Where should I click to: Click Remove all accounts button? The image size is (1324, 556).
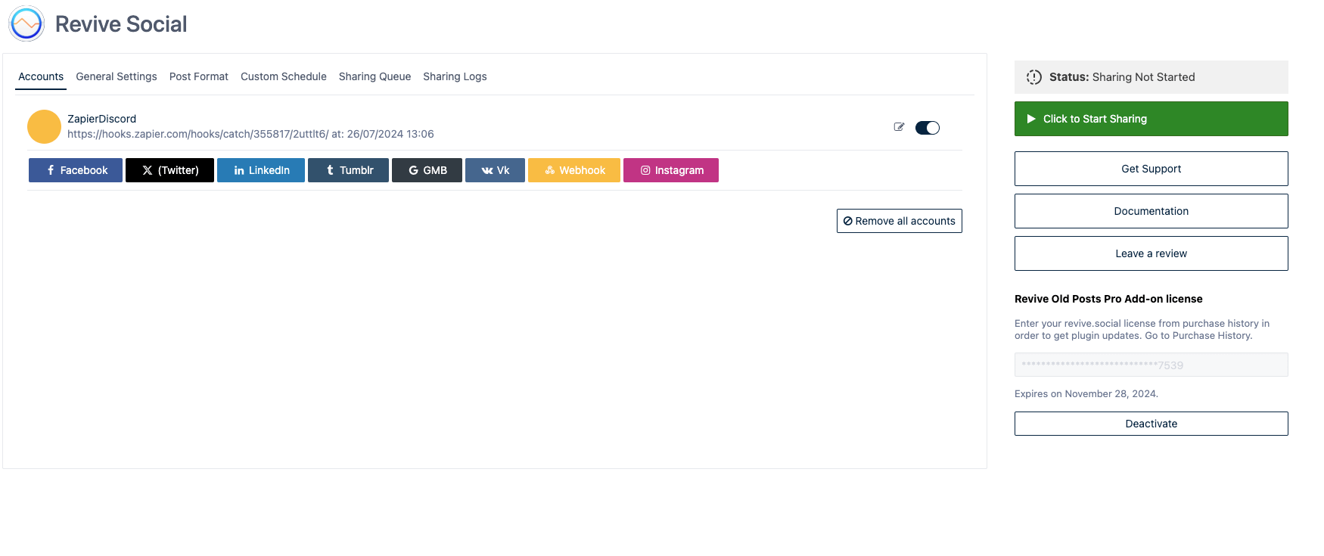[x=899, y=221]
